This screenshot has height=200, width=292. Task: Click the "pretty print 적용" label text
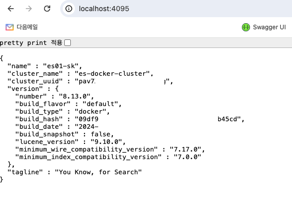coord(31,43)
